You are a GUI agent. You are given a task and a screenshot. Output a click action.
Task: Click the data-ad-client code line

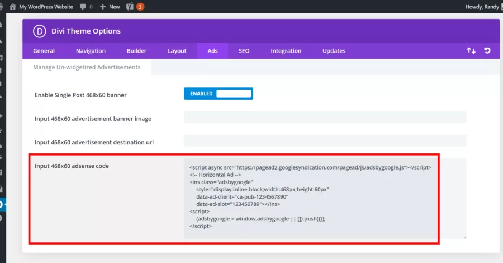(242, 196)
